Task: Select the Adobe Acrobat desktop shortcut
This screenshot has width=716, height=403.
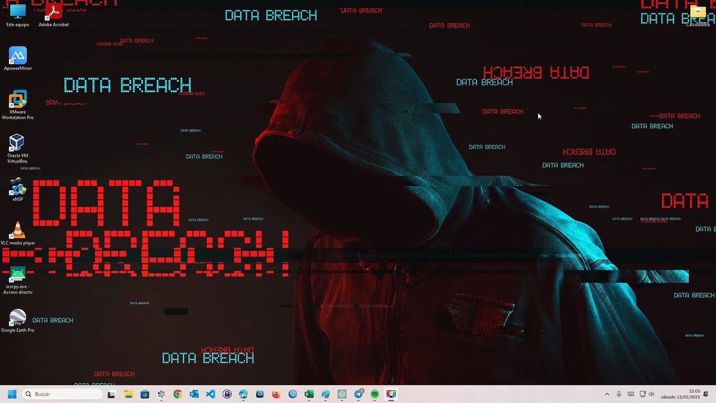Action: pos(54,15)
